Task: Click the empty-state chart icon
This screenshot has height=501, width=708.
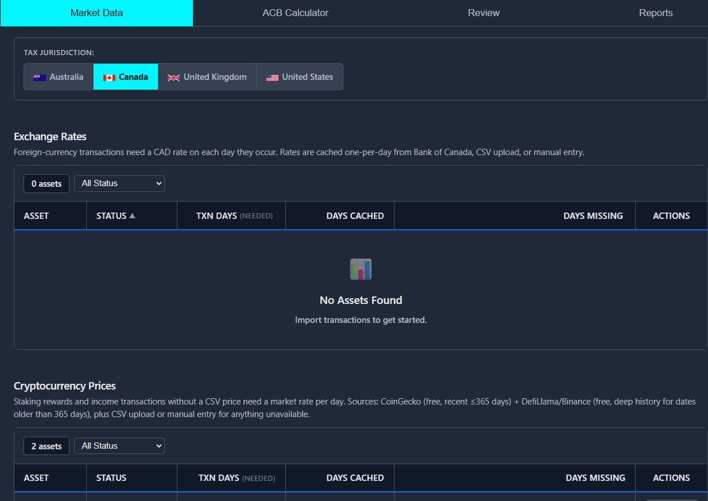Action: 361,269
